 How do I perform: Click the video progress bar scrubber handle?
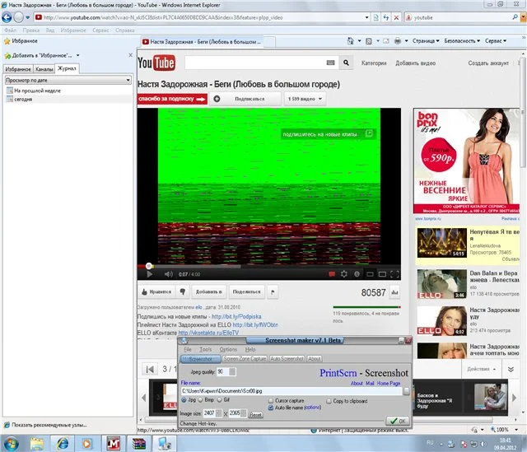pyautogui.click(x=149, y=266)
